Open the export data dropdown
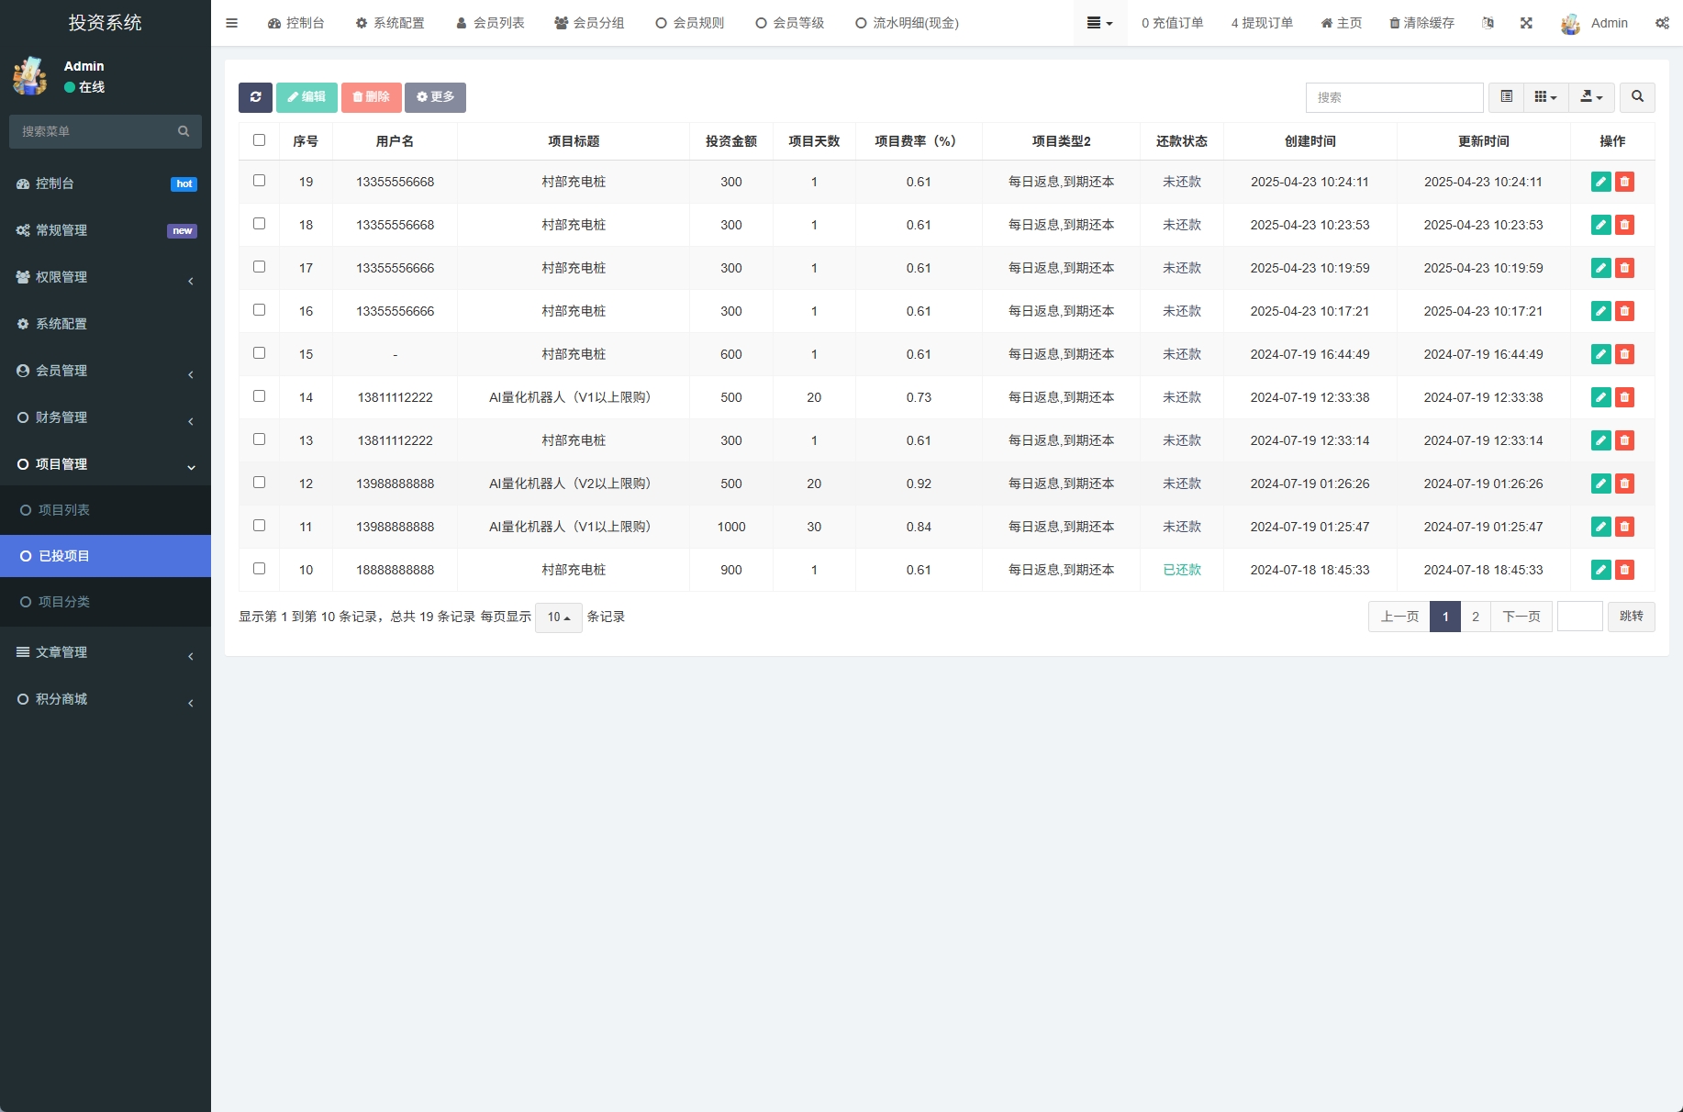 1591,97
